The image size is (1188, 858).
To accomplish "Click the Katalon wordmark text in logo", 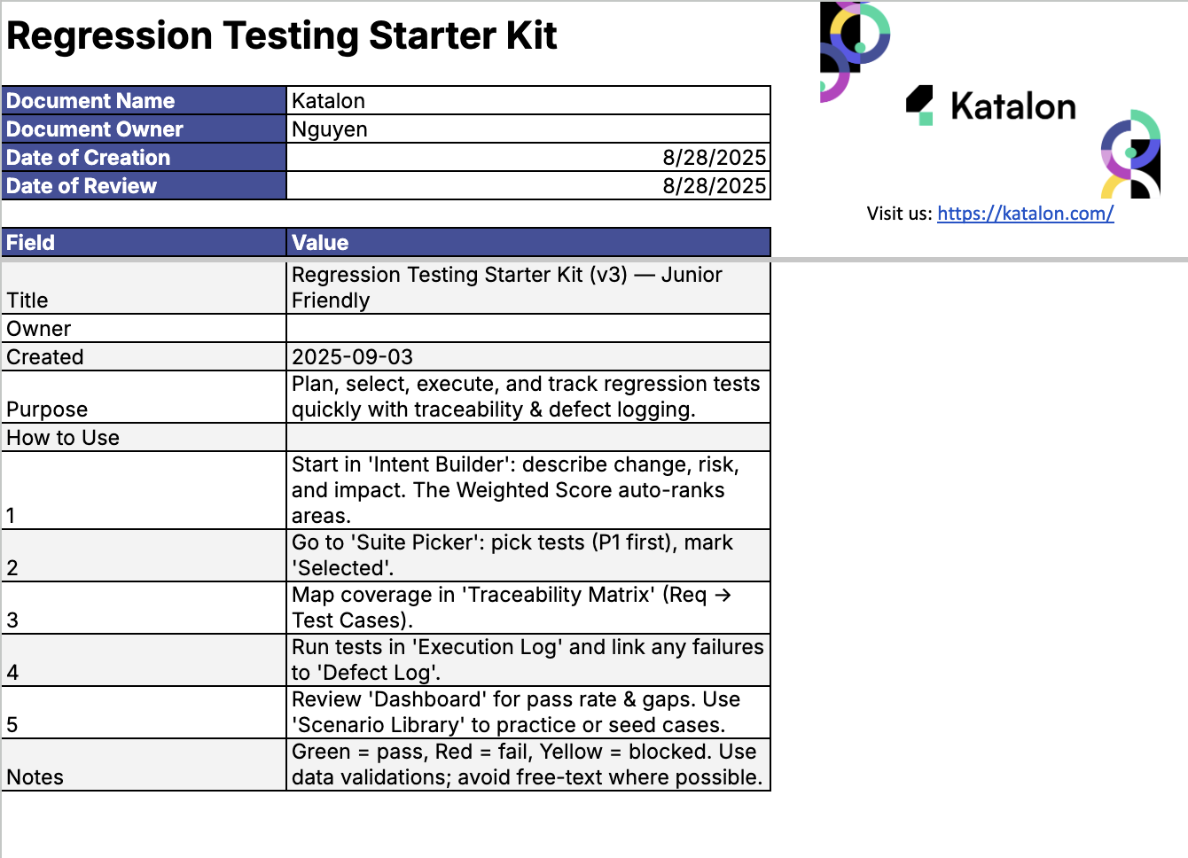I will (x=1012, y=106).
